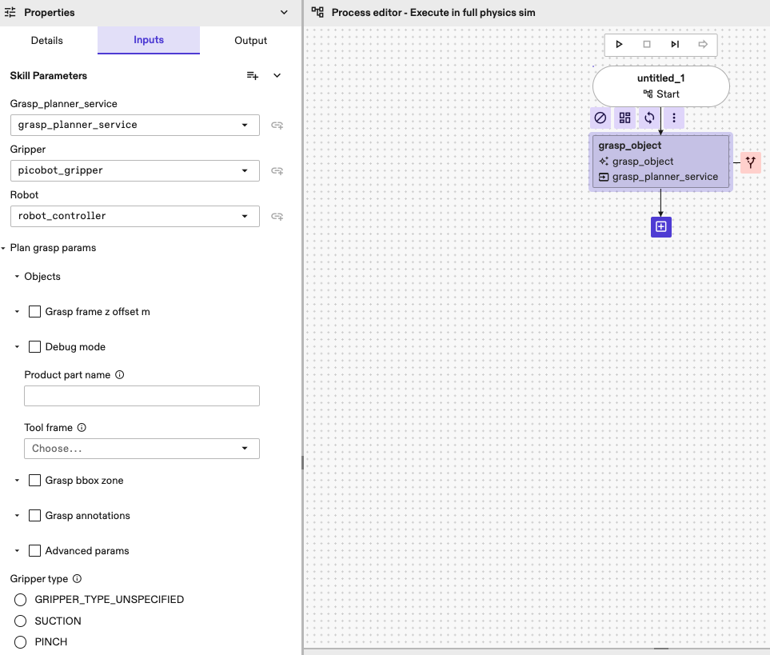Image resolution: width=770 pixels, height=655 pixels.
Task: Collapse the Plan grasp params section
Action: pos(4,249)
